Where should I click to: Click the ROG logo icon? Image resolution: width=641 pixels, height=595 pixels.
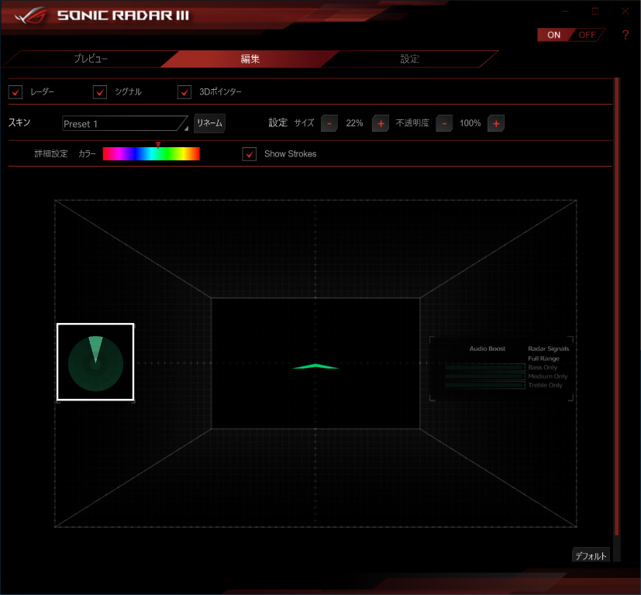[31, 15]
